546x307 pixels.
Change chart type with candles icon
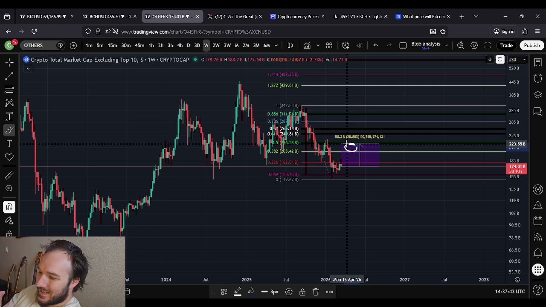290,45
